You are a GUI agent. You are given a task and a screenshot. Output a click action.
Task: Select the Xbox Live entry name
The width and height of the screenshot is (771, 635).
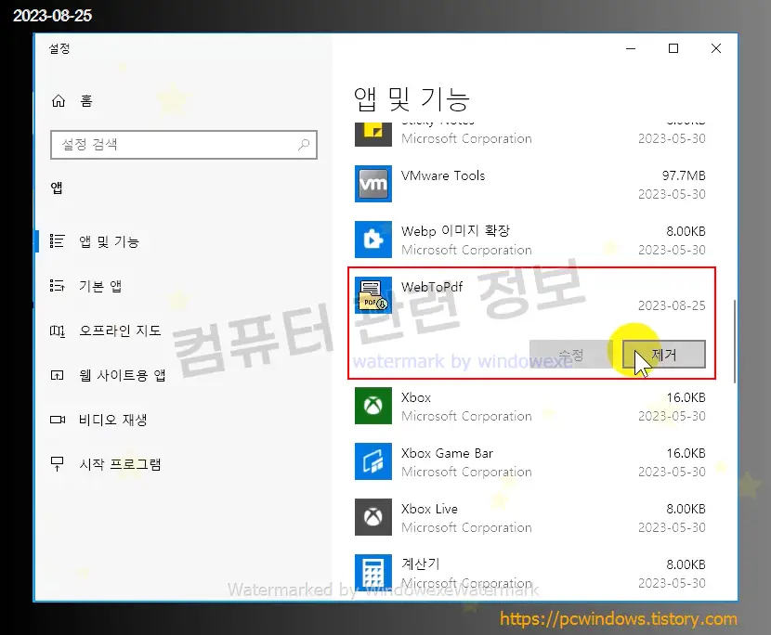429,509
